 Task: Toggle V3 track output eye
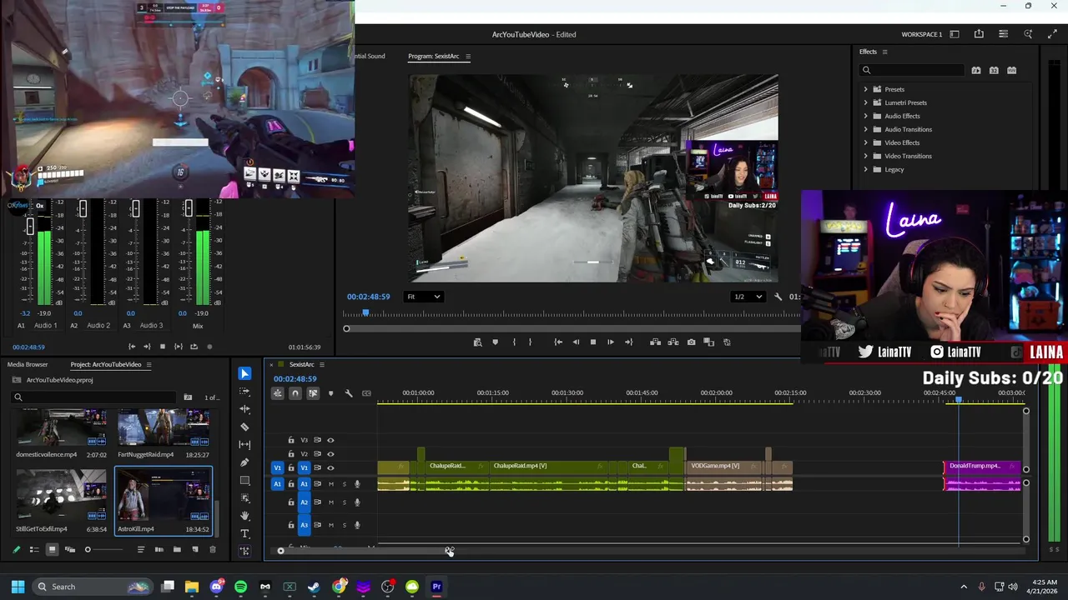coord(330,440)
